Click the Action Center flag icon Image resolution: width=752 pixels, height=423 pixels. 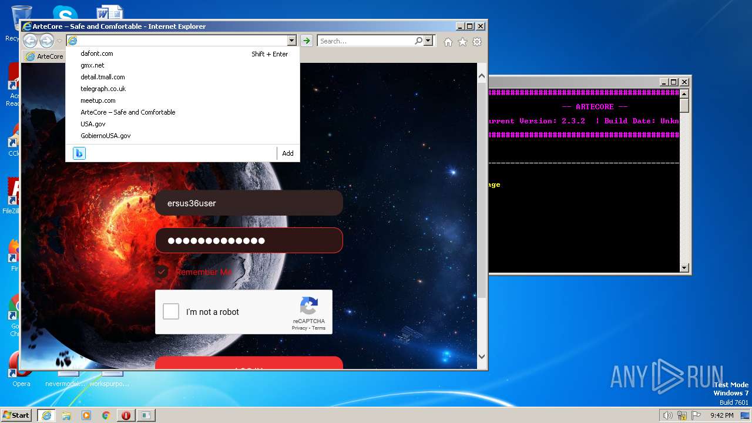(696, 415)
